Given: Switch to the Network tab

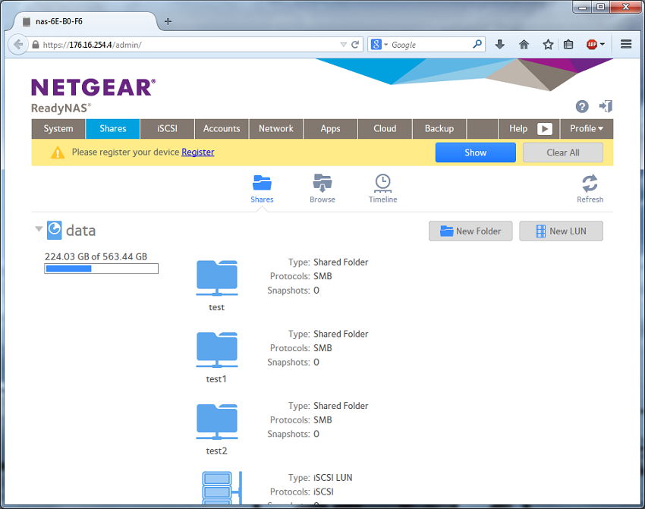Looking at the screenshot, I should 276,129.
